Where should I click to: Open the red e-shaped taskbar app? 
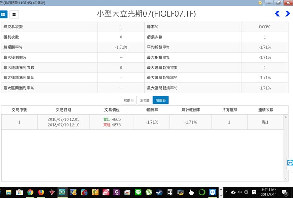pos(84,192)
